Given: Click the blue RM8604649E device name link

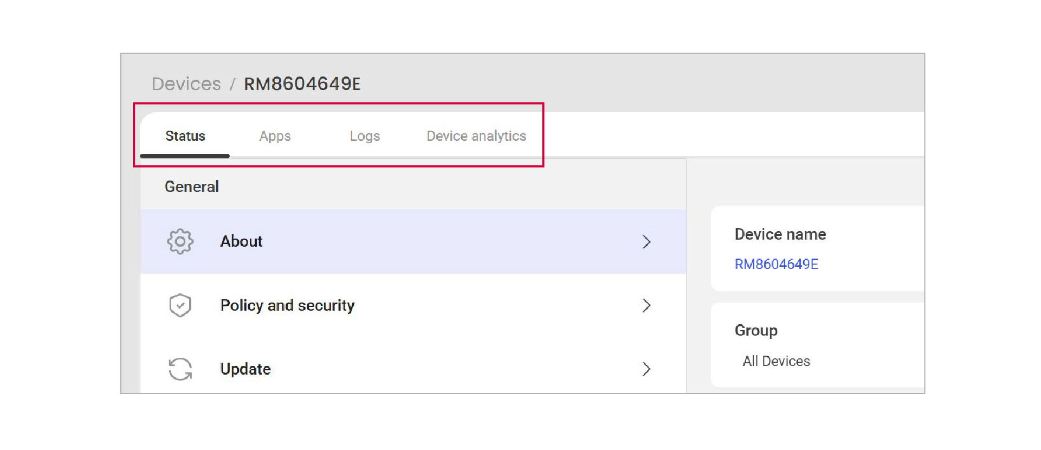Looking at the screenshot, I should [x=776, y=264].
